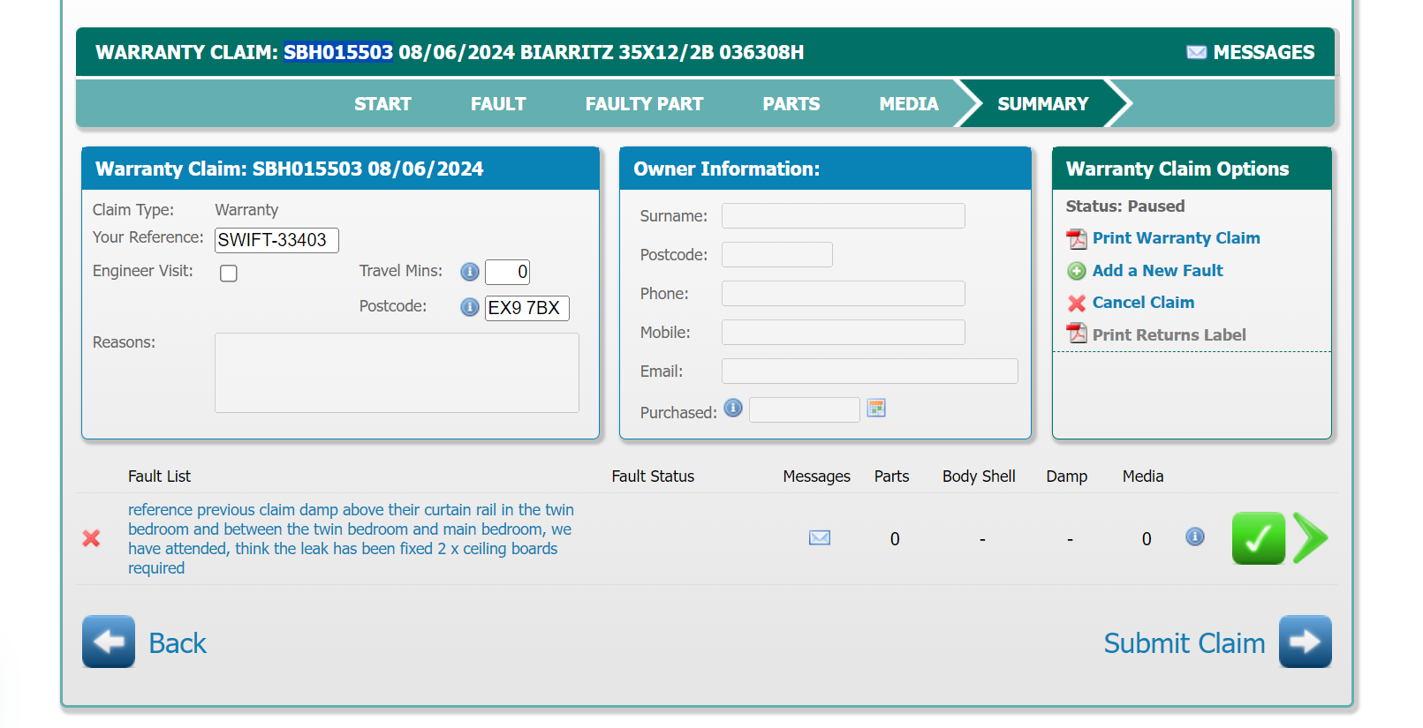The image size is (1423, 728).
Task: Toggle the Engineer Visit checkbox
Action: (229, 274)
